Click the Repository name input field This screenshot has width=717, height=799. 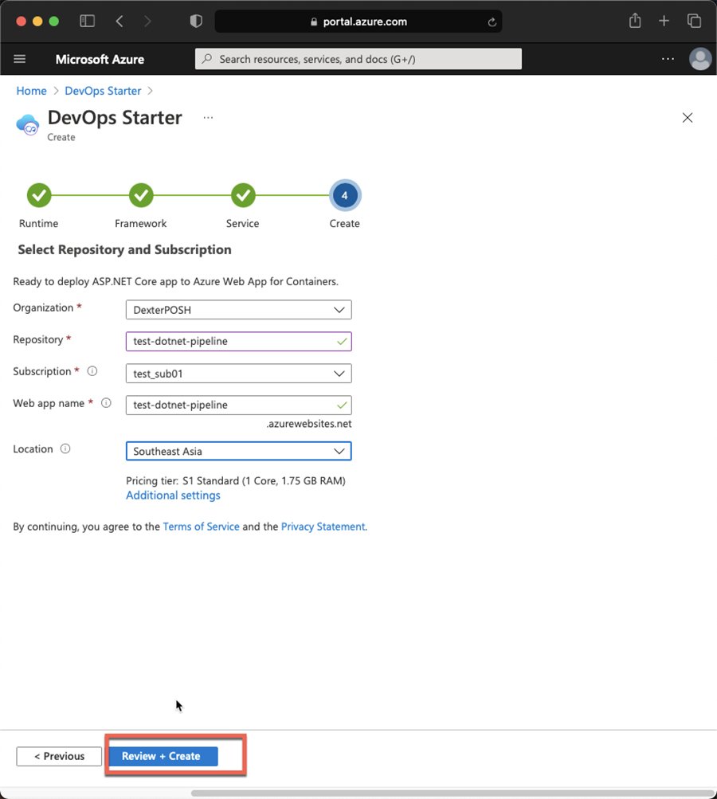[231, 341]
